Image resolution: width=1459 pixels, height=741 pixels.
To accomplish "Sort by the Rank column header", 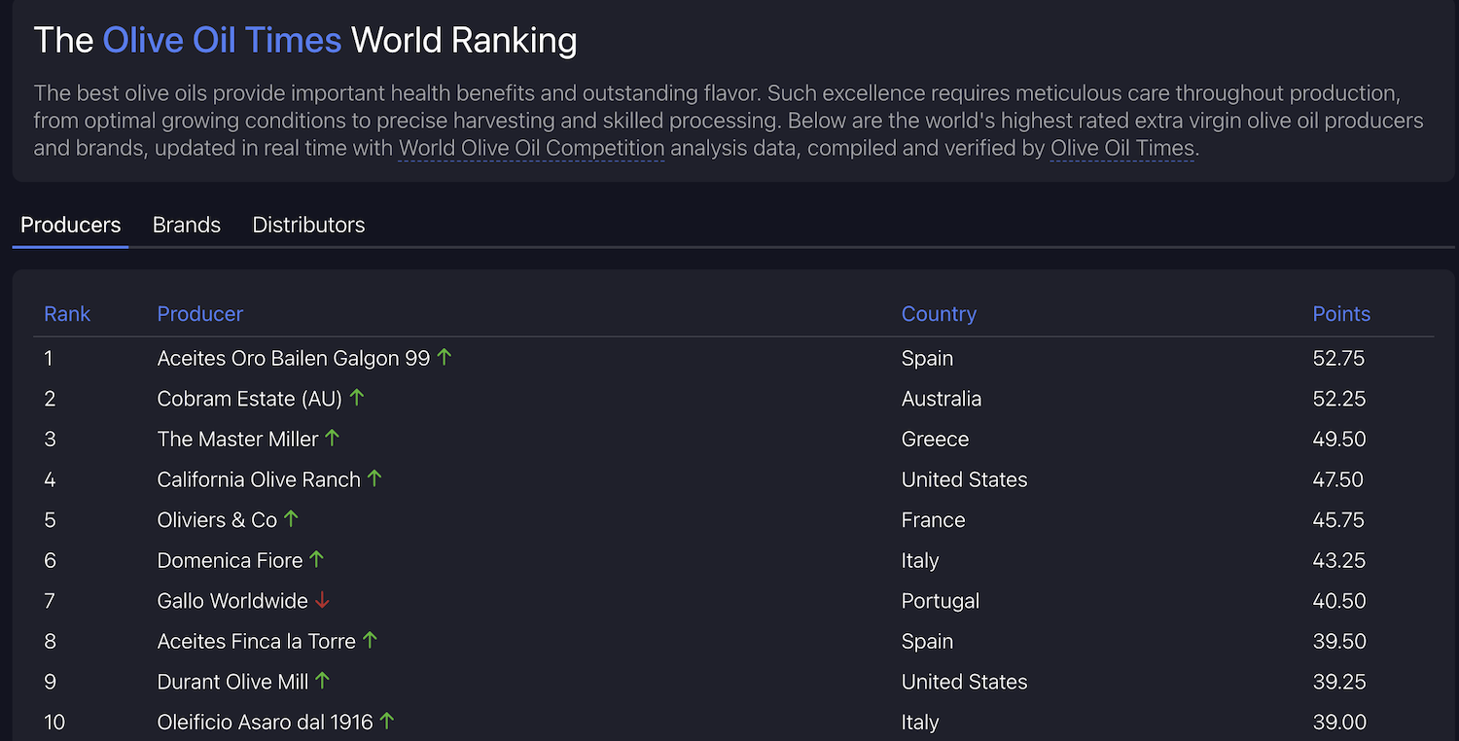I will tap(67, 314).
